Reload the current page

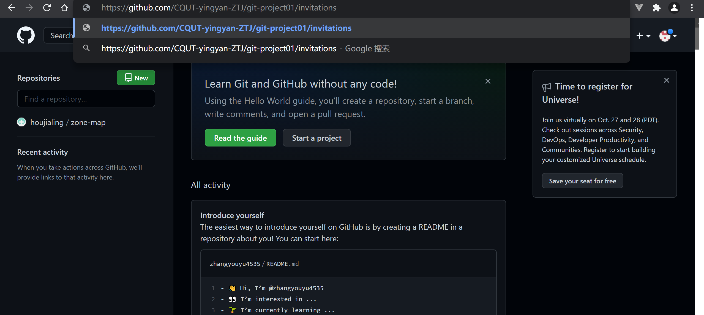47,7
